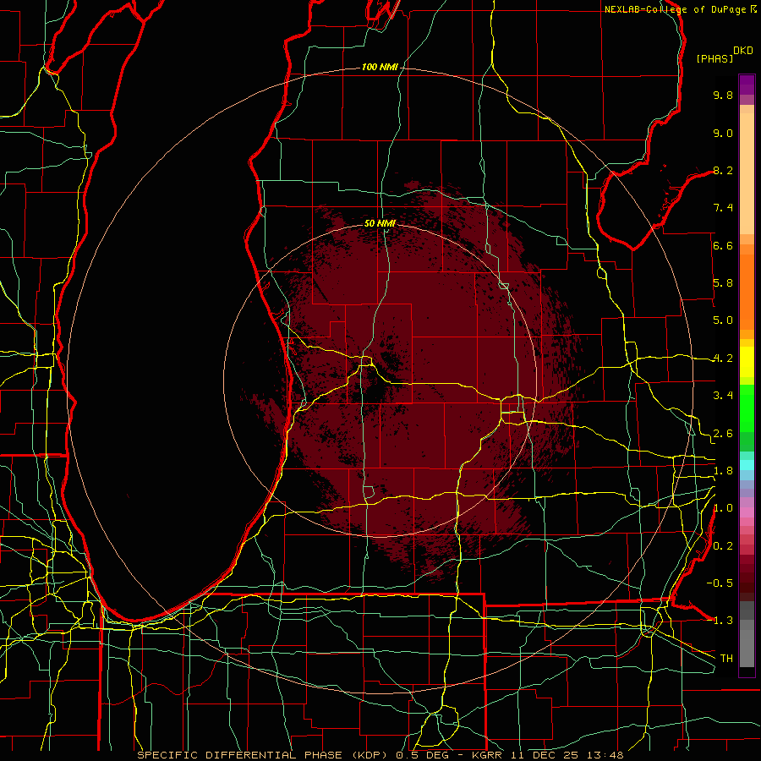Image resolution: width=761 pixels, height=761 pixels.
Task: Pick the pink swatch on the color bar
Action: pos(747,512)
